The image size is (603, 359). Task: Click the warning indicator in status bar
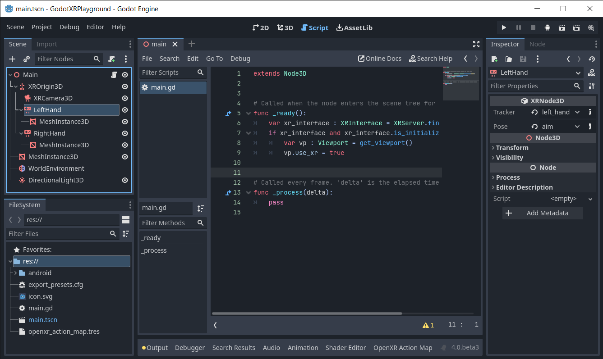428,325
